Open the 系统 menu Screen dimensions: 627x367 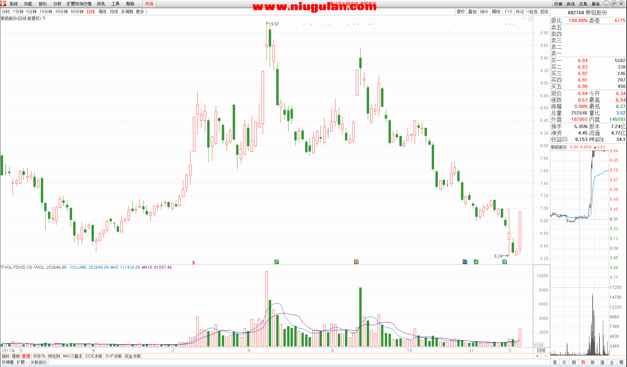(x=14, y=4)
